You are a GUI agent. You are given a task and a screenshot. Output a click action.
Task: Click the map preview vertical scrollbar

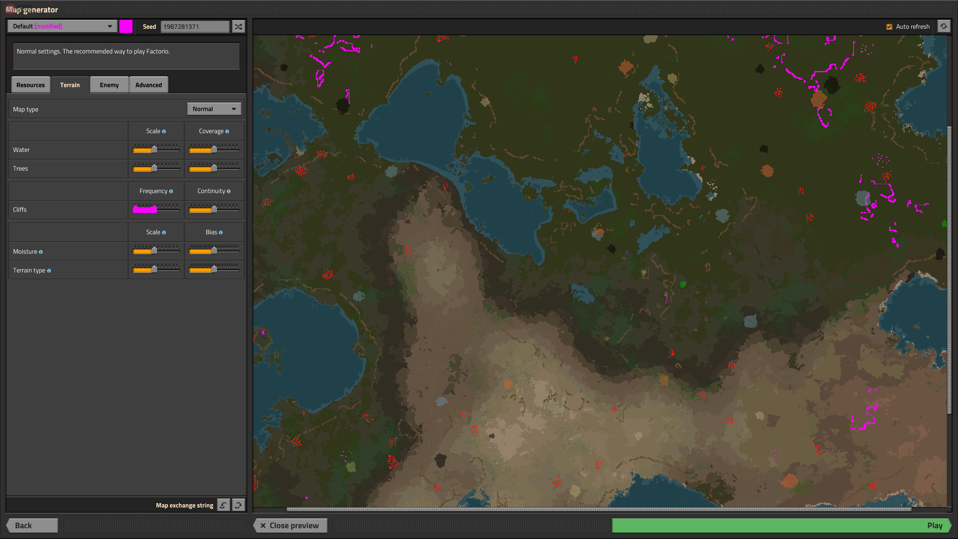(x=949, y=270)
